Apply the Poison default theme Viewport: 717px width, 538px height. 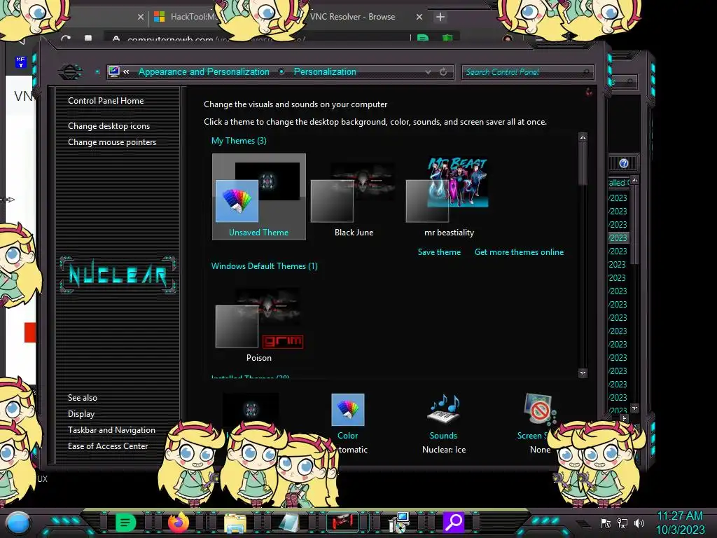259,324
